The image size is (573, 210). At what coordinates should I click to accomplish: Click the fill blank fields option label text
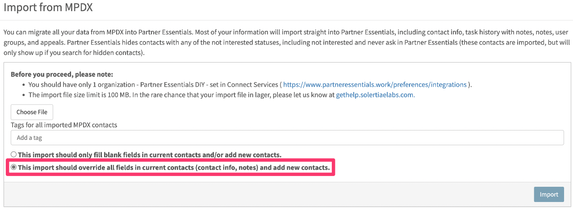(150, 155)
